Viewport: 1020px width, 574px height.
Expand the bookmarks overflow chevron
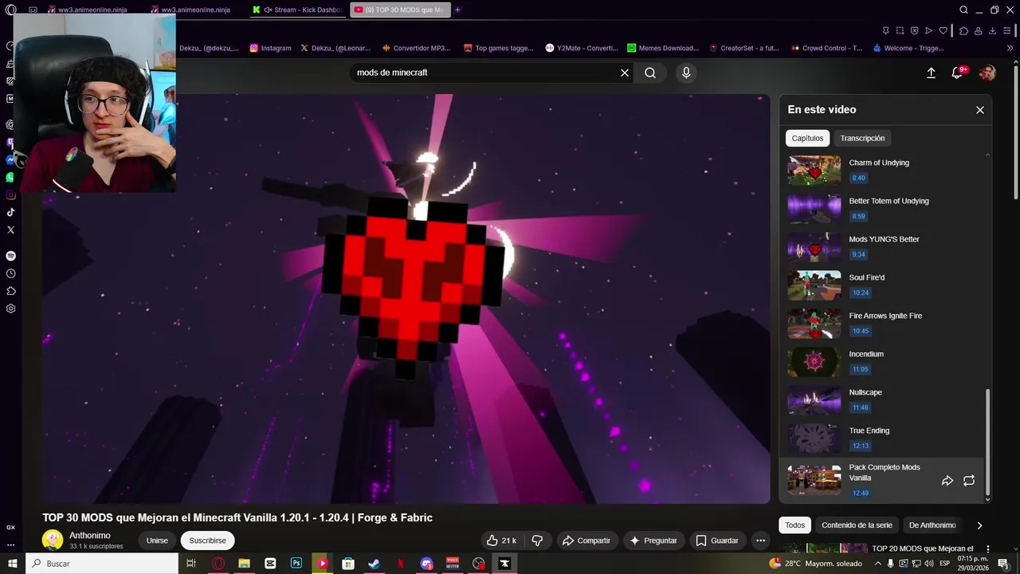[1010, 48]
